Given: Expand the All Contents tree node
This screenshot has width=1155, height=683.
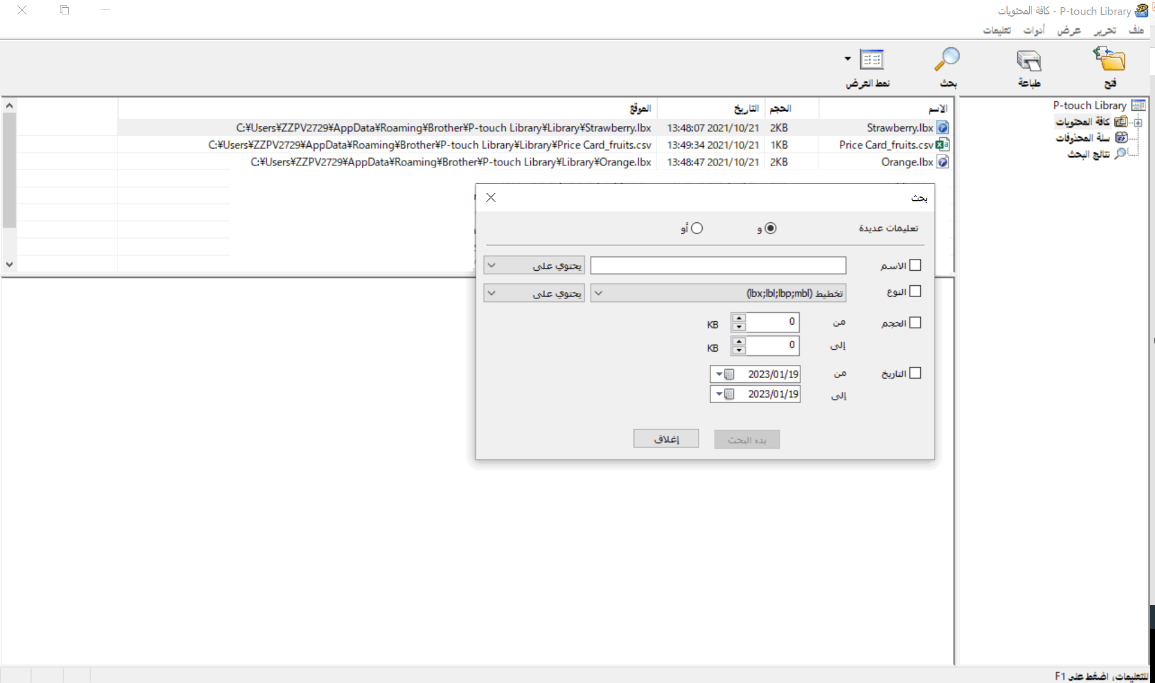Looking at the screenshot, I should [1138, 122].
